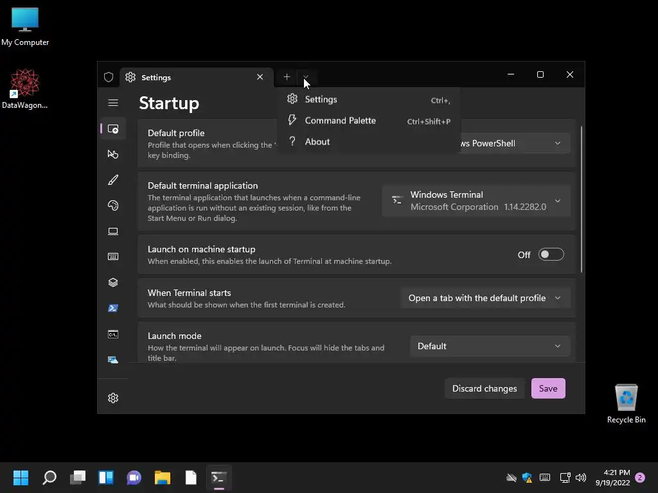The image size is (658, 493).
Task: Open the Interaction settings sidebar icon
Action: click(113, 154)
